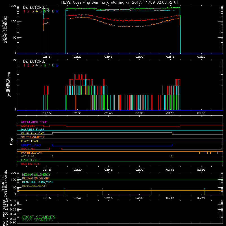Viewport: 226px width, 226px height.
Task: Click red detector 1 legend number in front segments plot
Action: pyautogui.click(x=24, y=11)
